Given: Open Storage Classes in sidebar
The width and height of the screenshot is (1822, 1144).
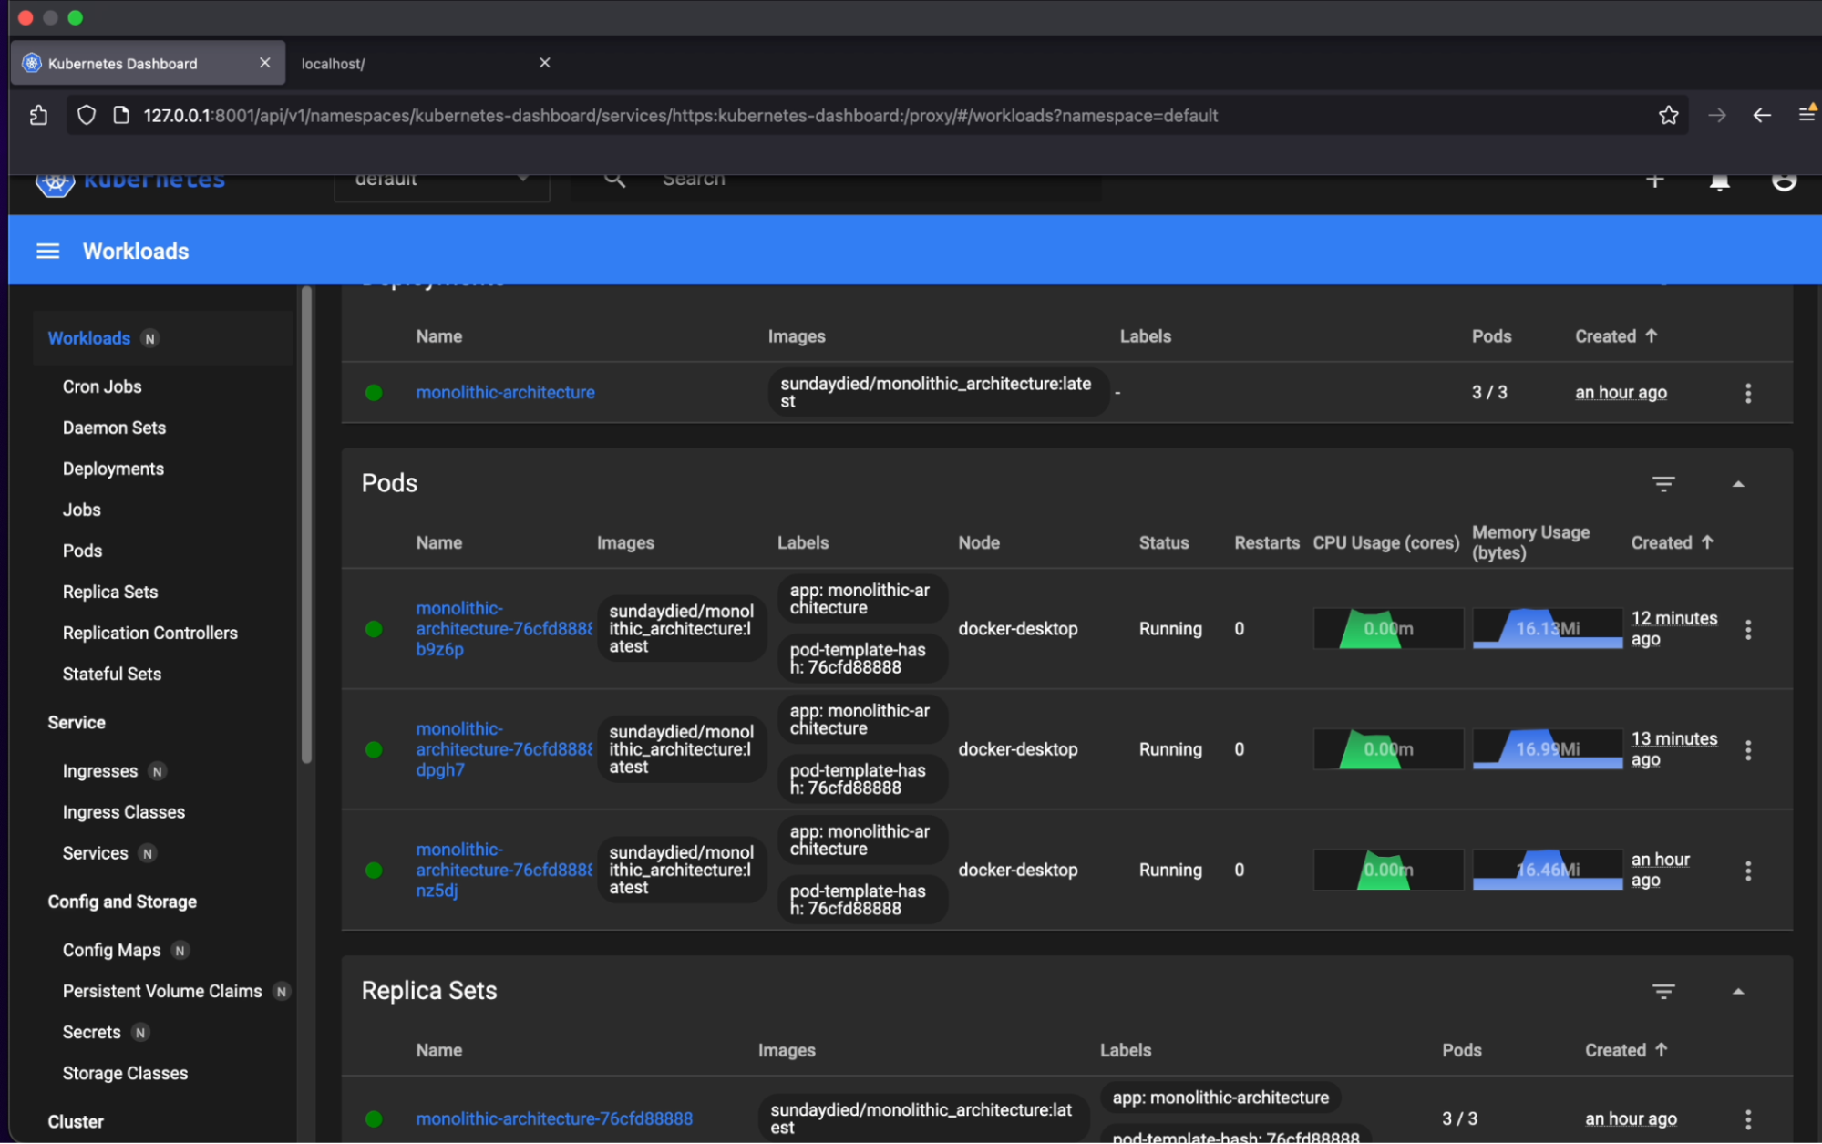Looking at the screenshot, I should [x=125, y=1073].
